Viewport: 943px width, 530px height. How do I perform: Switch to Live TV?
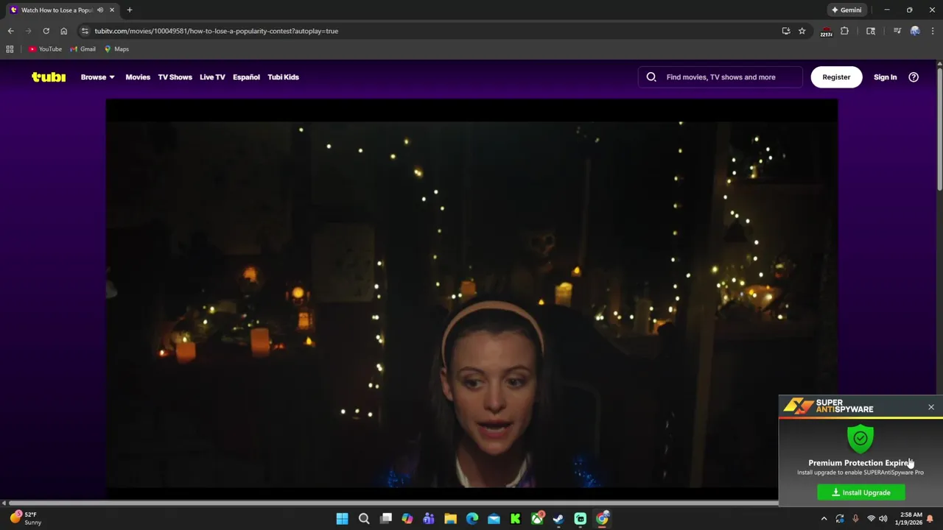pyautogui.click(x=212, y=77)
